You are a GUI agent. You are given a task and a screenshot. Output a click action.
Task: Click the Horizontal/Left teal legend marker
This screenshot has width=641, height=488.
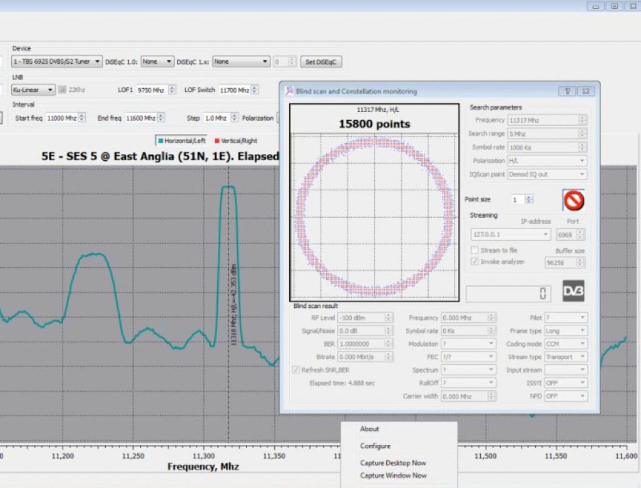pyautogui.click(x=160, y=141)
